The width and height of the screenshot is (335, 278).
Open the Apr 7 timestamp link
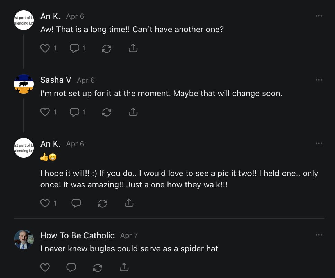point(129,235)
